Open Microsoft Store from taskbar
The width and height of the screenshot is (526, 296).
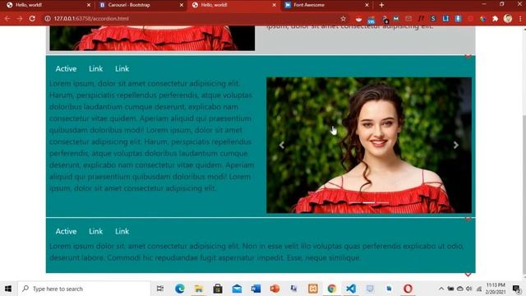[218, 289]
